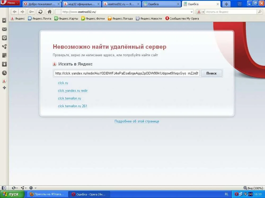Open the Opera Меню button
265x198 pixels.
coord(10,3)
